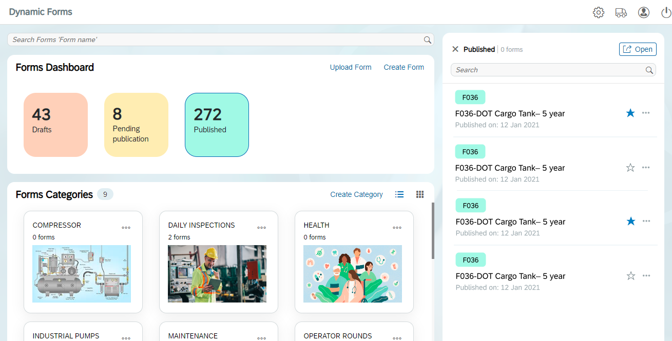Close the Published forms panel

click(455, 49)
